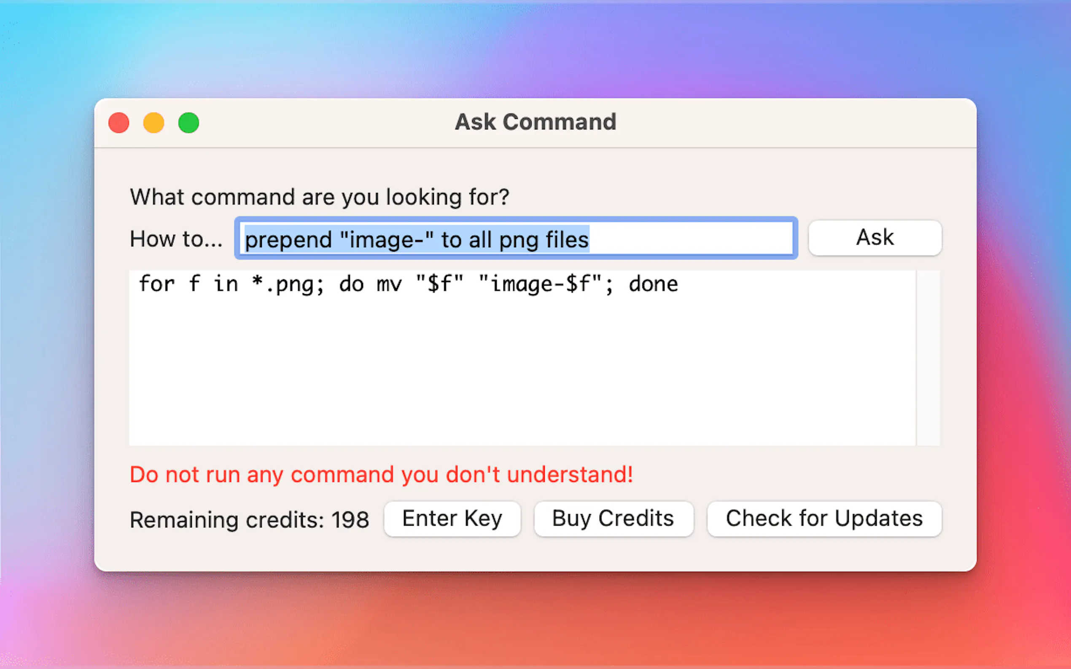Maximize the window with green button
Screen dimensions: 1071x669
(x=188, y=123)
